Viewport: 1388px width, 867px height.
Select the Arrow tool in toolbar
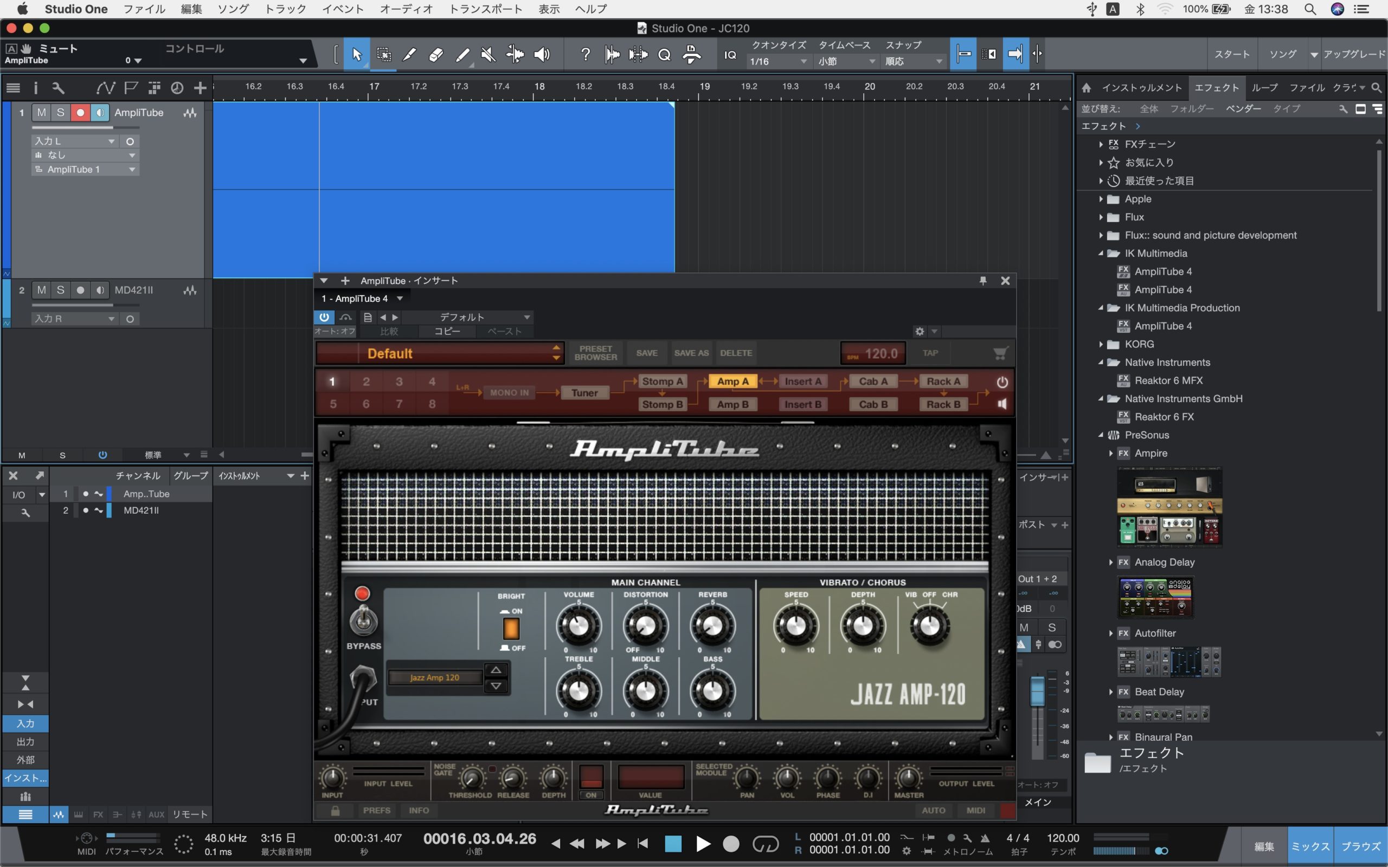pos(357,55)
